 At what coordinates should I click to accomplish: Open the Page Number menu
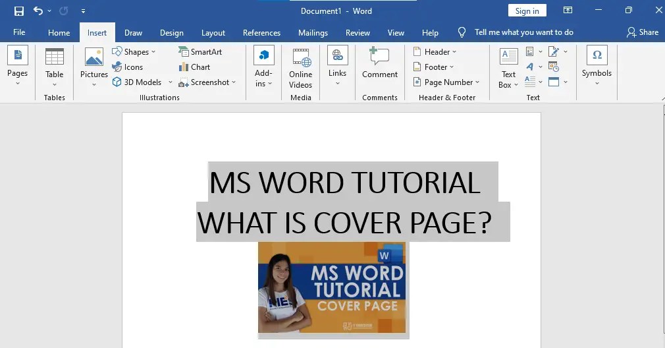446,82
